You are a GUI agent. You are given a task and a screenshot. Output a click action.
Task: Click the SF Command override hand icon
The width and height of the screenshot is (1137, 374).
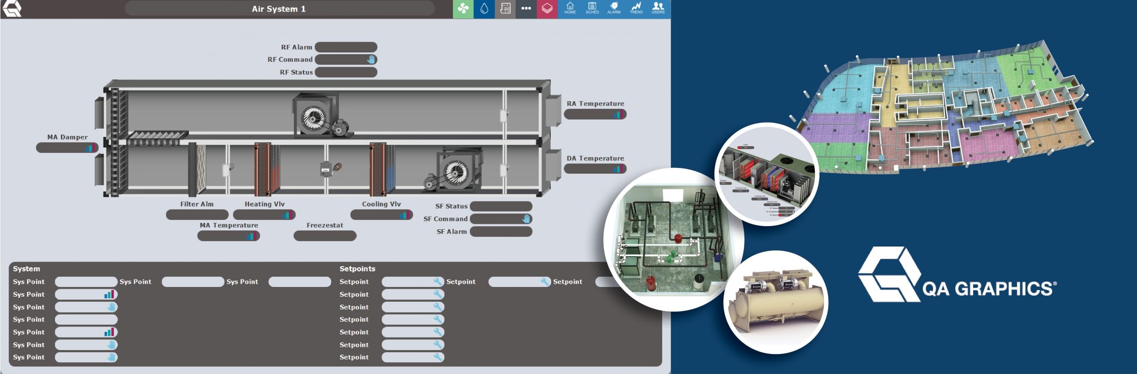(x=526, y=219)
